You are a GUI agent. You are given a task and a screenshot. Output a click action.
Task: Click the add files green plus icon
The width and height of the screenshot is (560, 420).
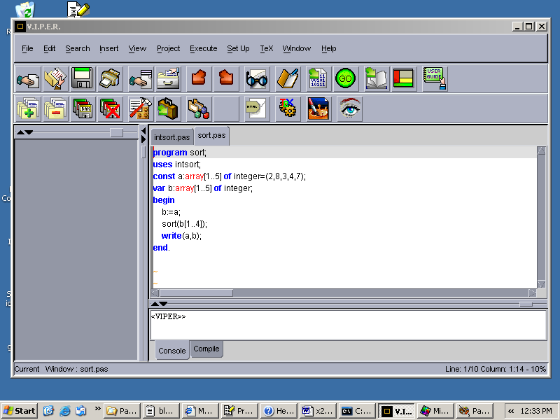pyautogui.click(x=28, y=109)
